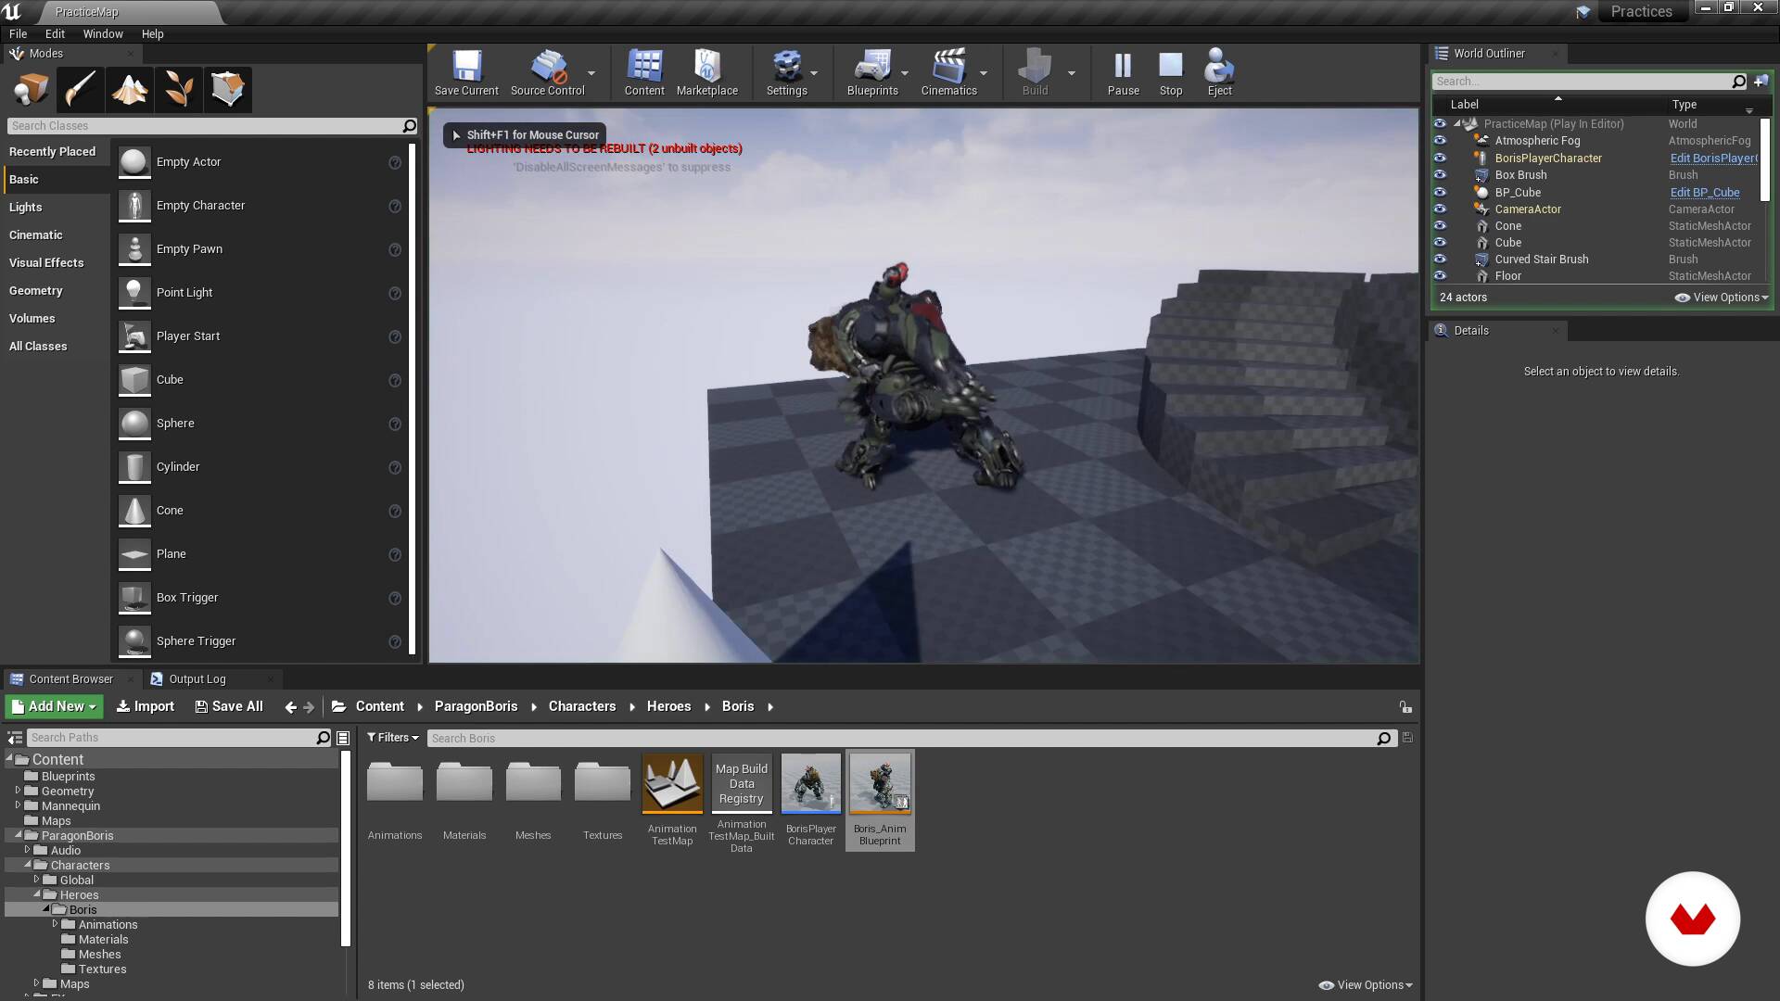
Task: Open the Help menu
Action: (152, 33)
